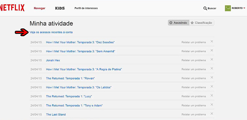This screenshot has width=247, height=120.
Task: Go to Perfil de interesses
Action: pyautogui.click(x=86, y=8)
